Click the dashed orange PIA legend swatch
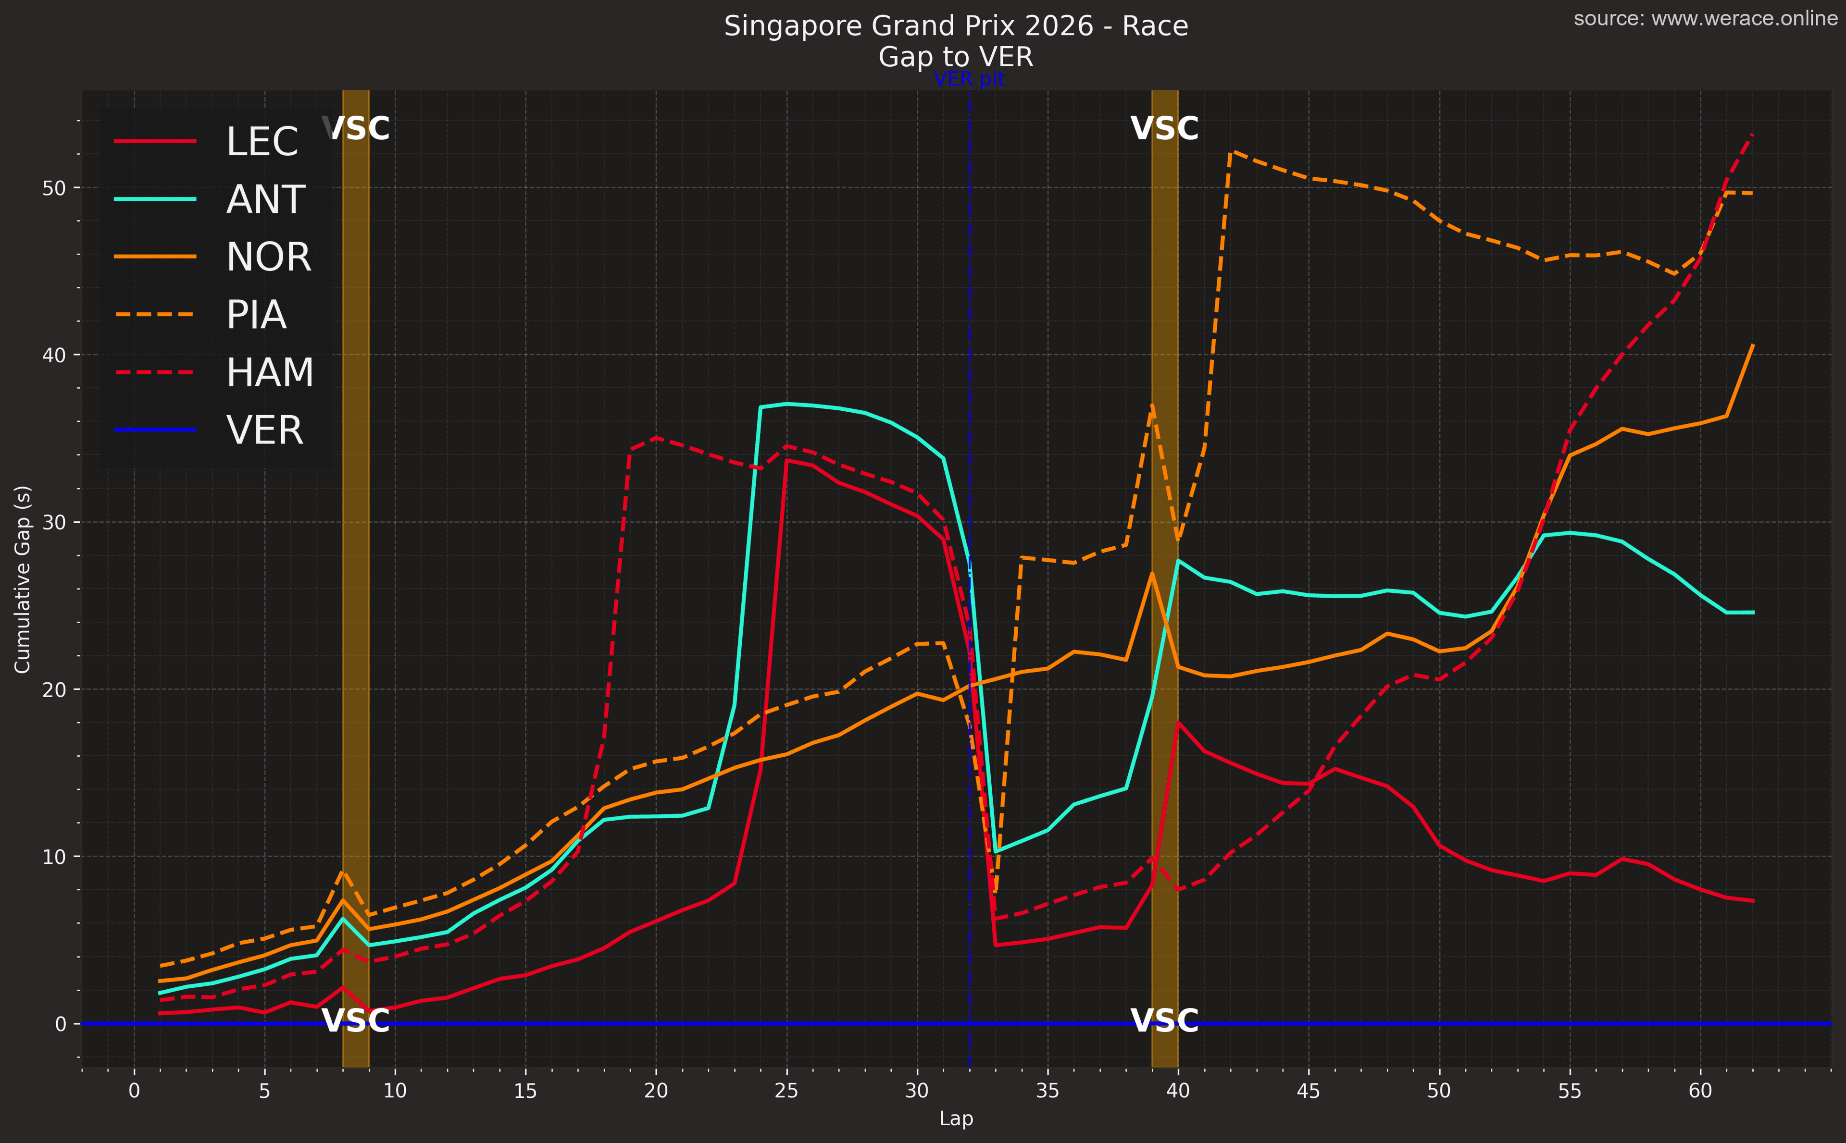The width and height of the screenshot is (1846, 1143). [155, 315]
